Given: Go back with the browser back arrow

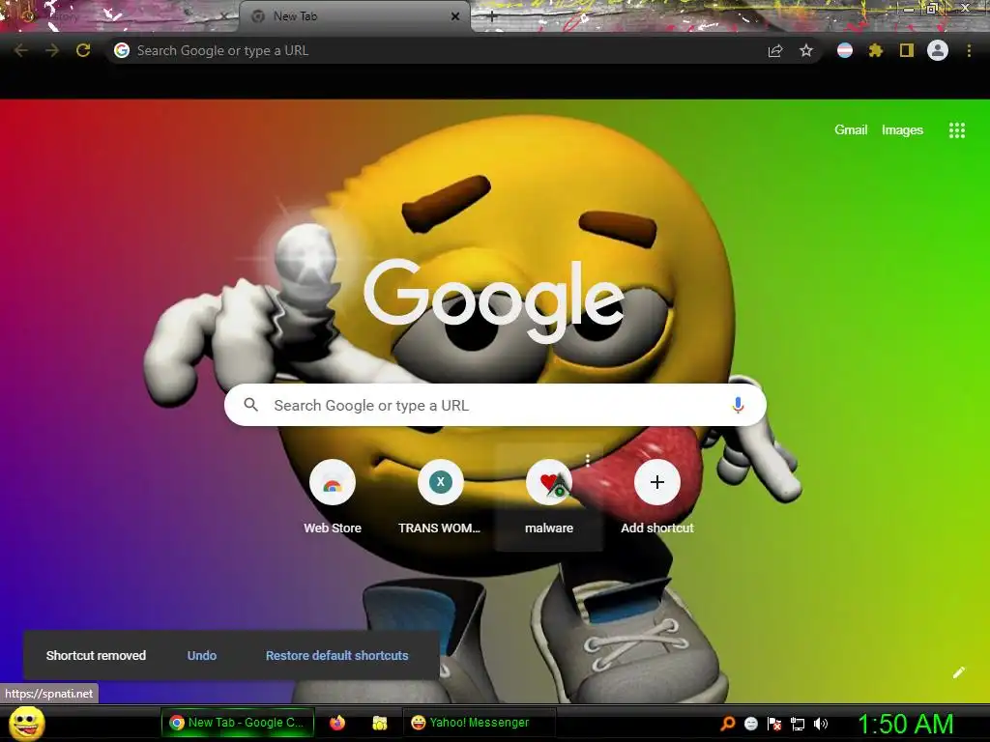Looking at the screenshot, I should coord(21,50).
